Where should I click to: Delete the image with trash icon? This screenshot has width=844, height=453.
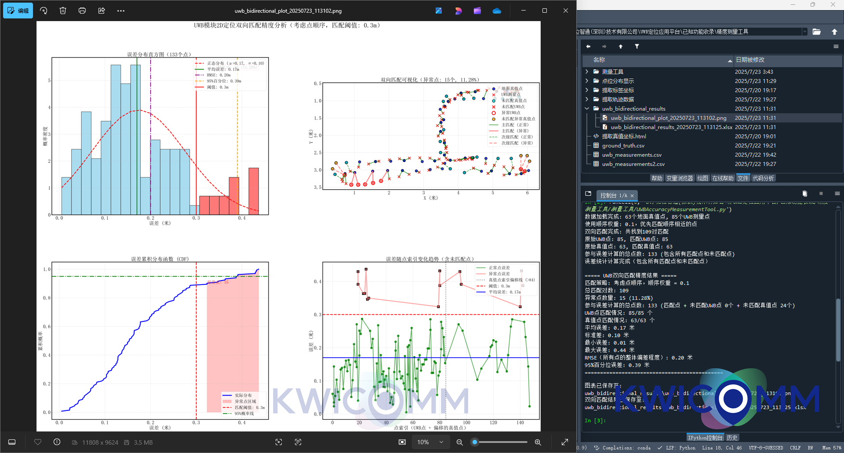click(63, 11)
